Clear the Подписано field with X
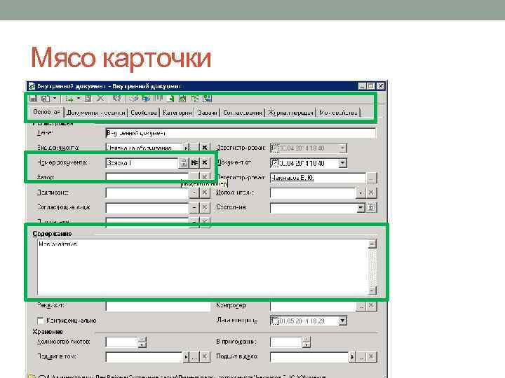This screenshot has height=378, width=505. 205,193
